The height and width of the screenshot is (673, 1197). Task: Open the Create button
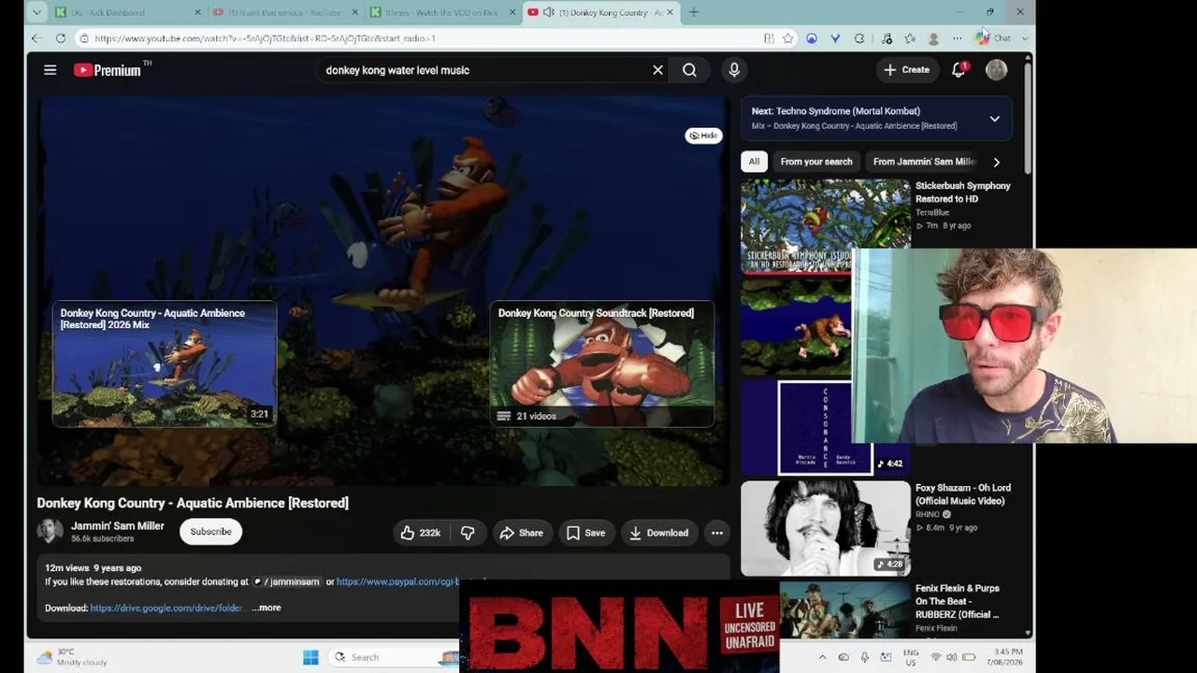[x=907, y=70]
